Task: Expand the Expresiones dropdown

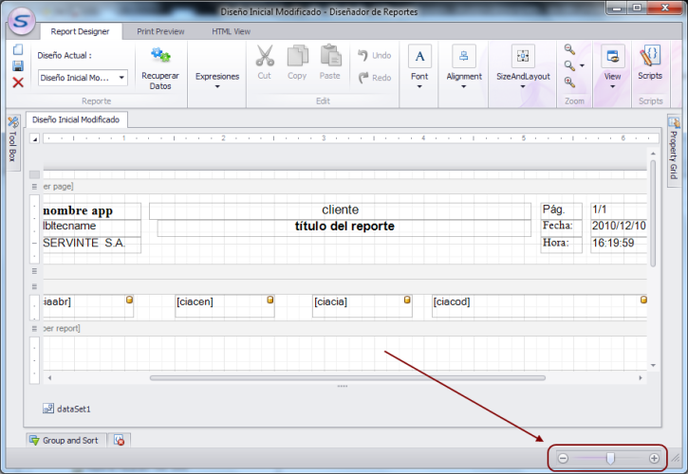Action: tap(216, 80)
